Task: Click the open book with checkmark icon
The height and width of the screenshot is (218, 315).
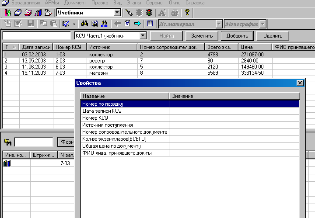Action: [66, 24]
